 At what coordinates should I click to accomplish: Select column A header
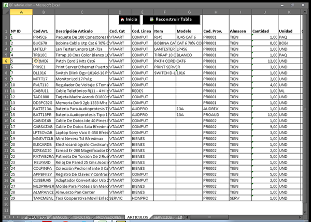point(21,12)
